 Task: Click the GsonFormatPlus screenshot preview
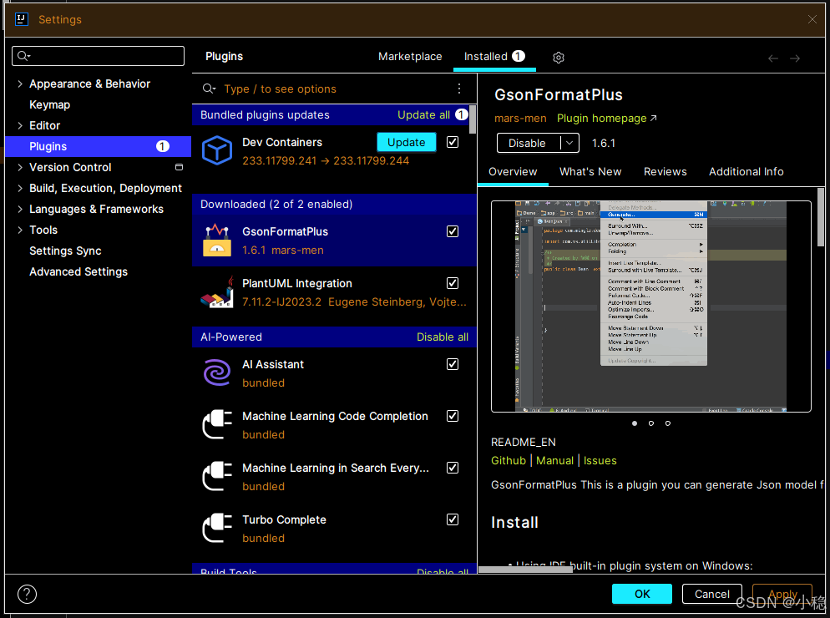(650, 306)
